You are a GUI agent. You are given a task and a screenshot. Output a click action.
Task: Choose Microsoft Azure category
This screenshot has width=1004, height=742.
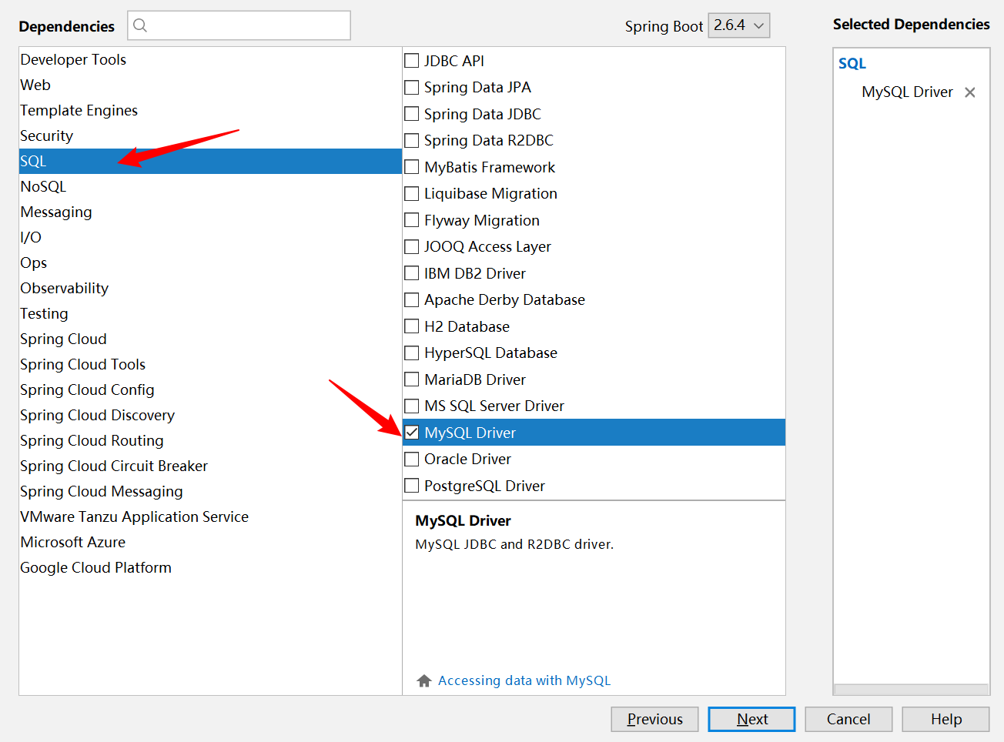tap(210, 542)
